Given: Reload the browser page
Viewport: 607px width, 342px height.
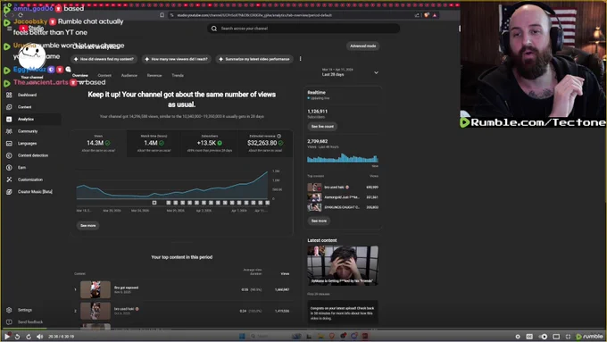Looking at the screenshot, I should coord(21,15).
